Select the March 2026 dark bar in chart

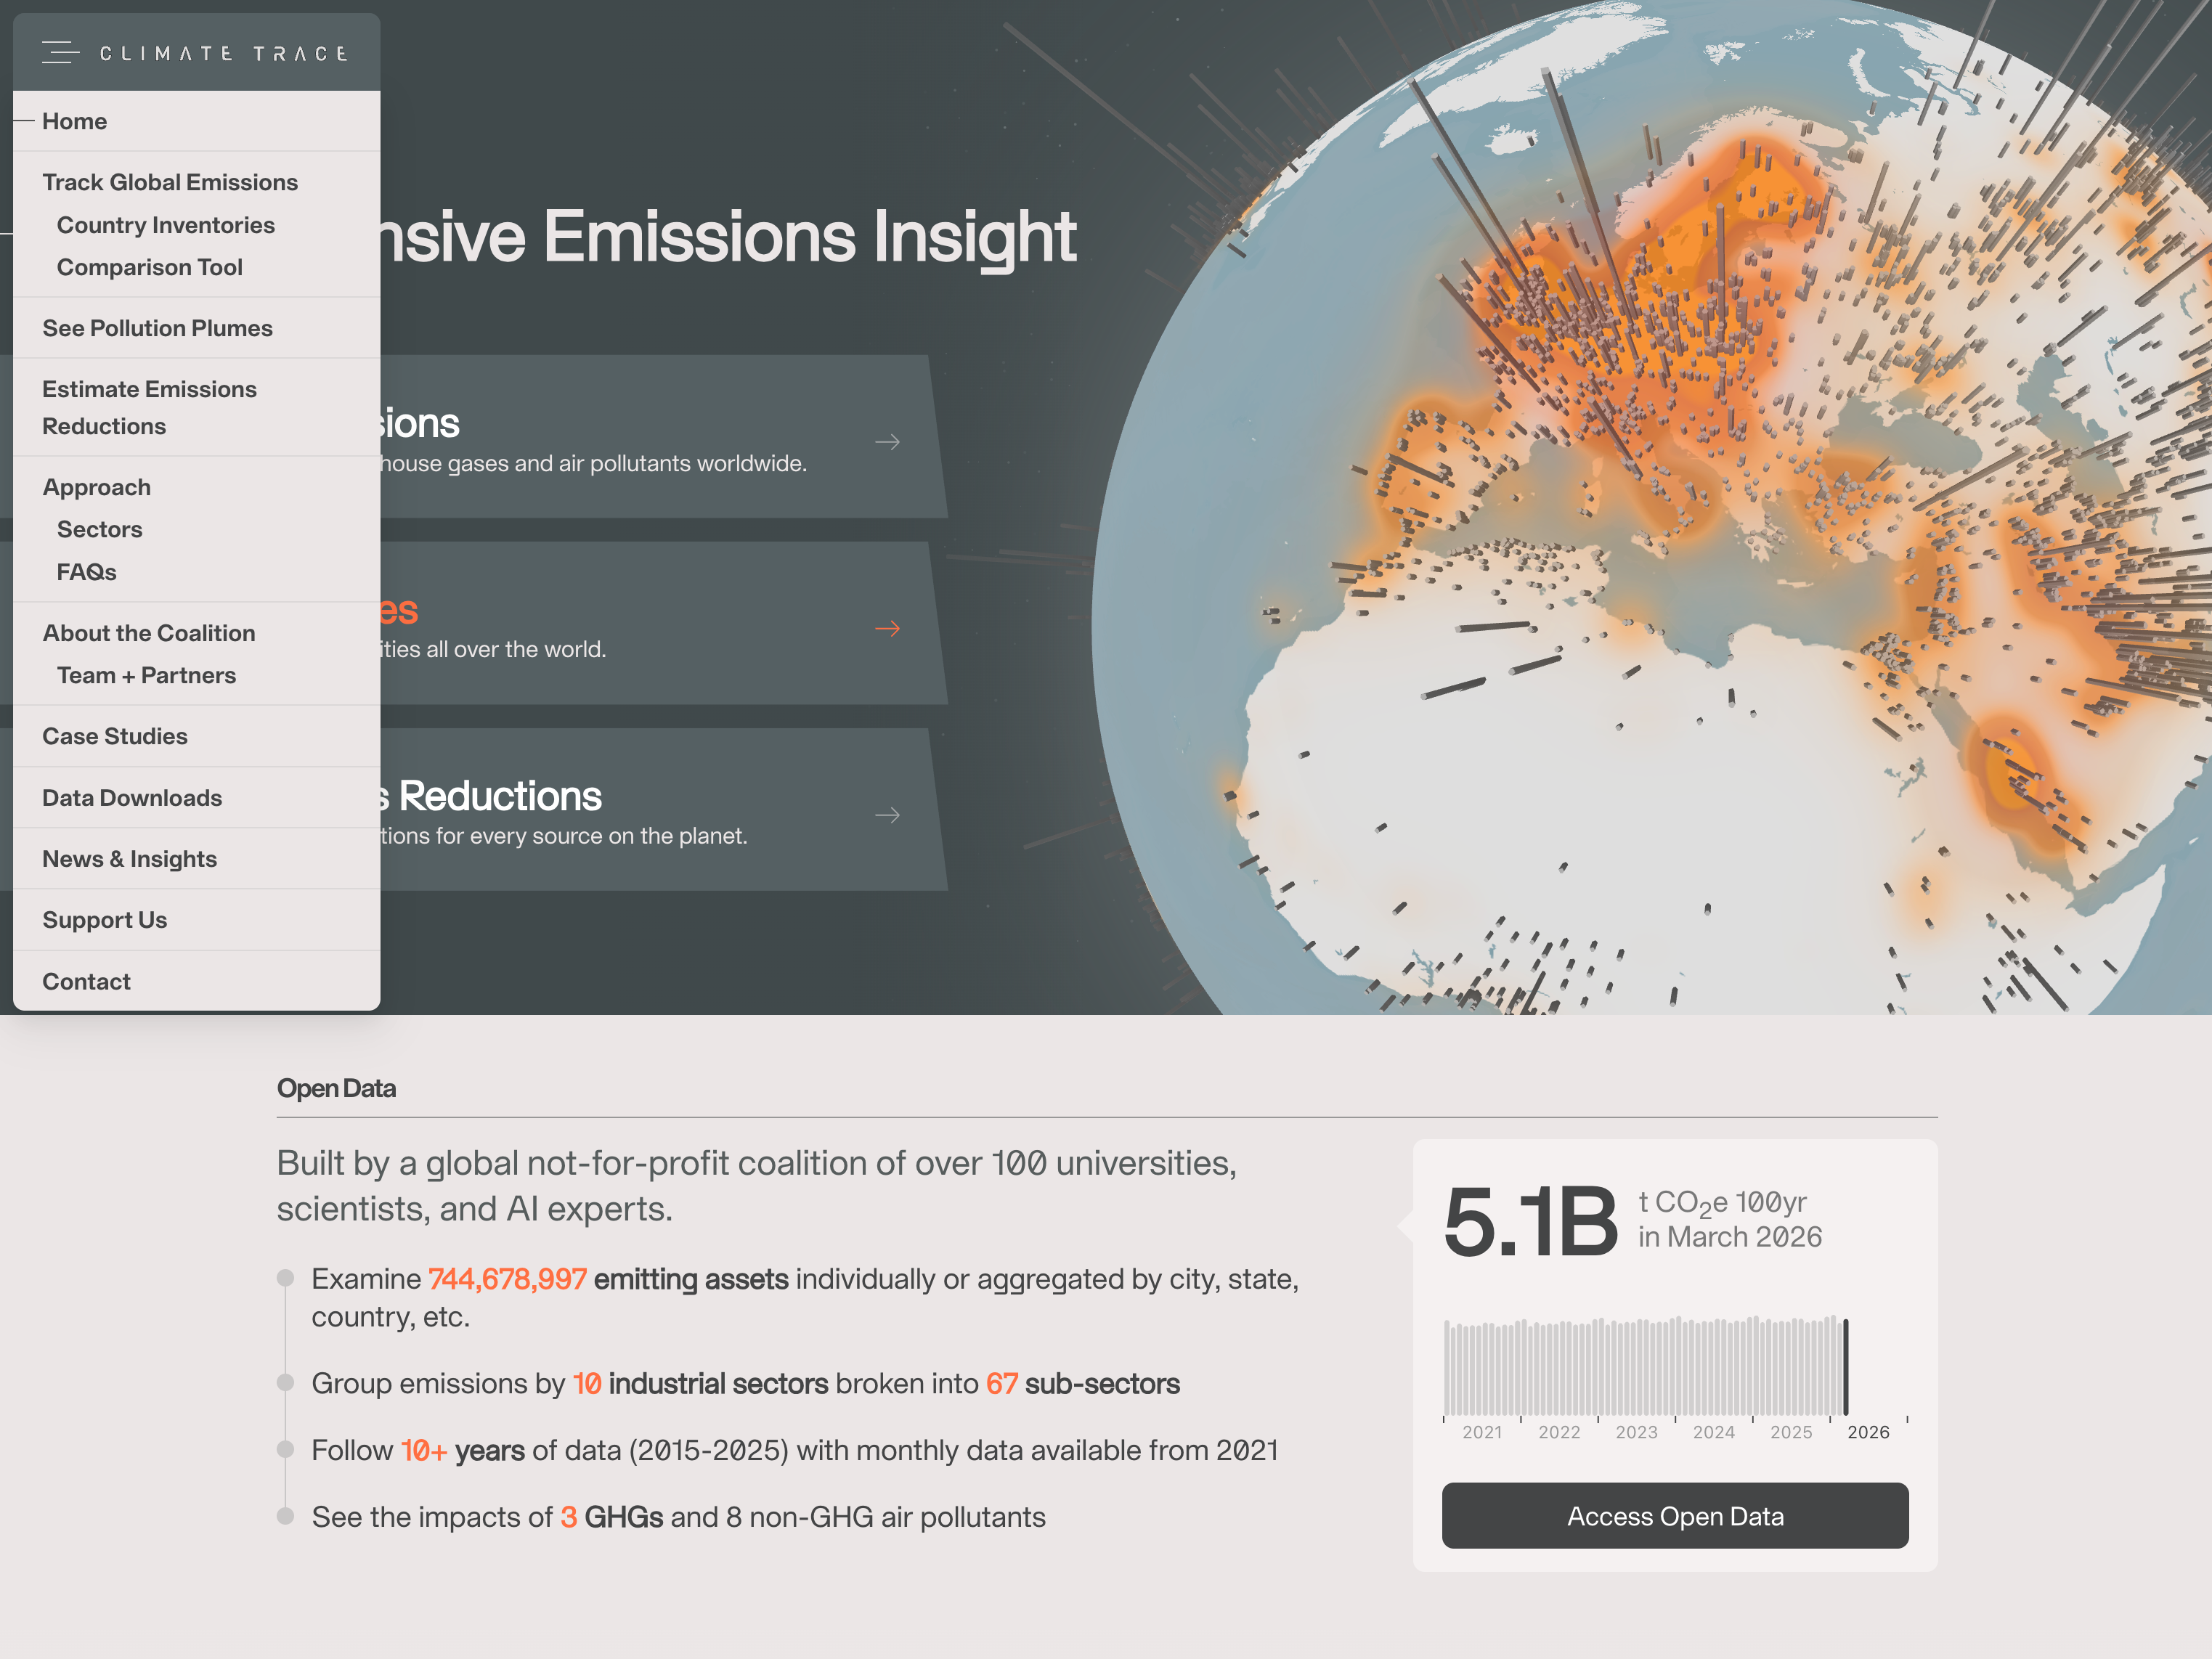(1846, 1366)
